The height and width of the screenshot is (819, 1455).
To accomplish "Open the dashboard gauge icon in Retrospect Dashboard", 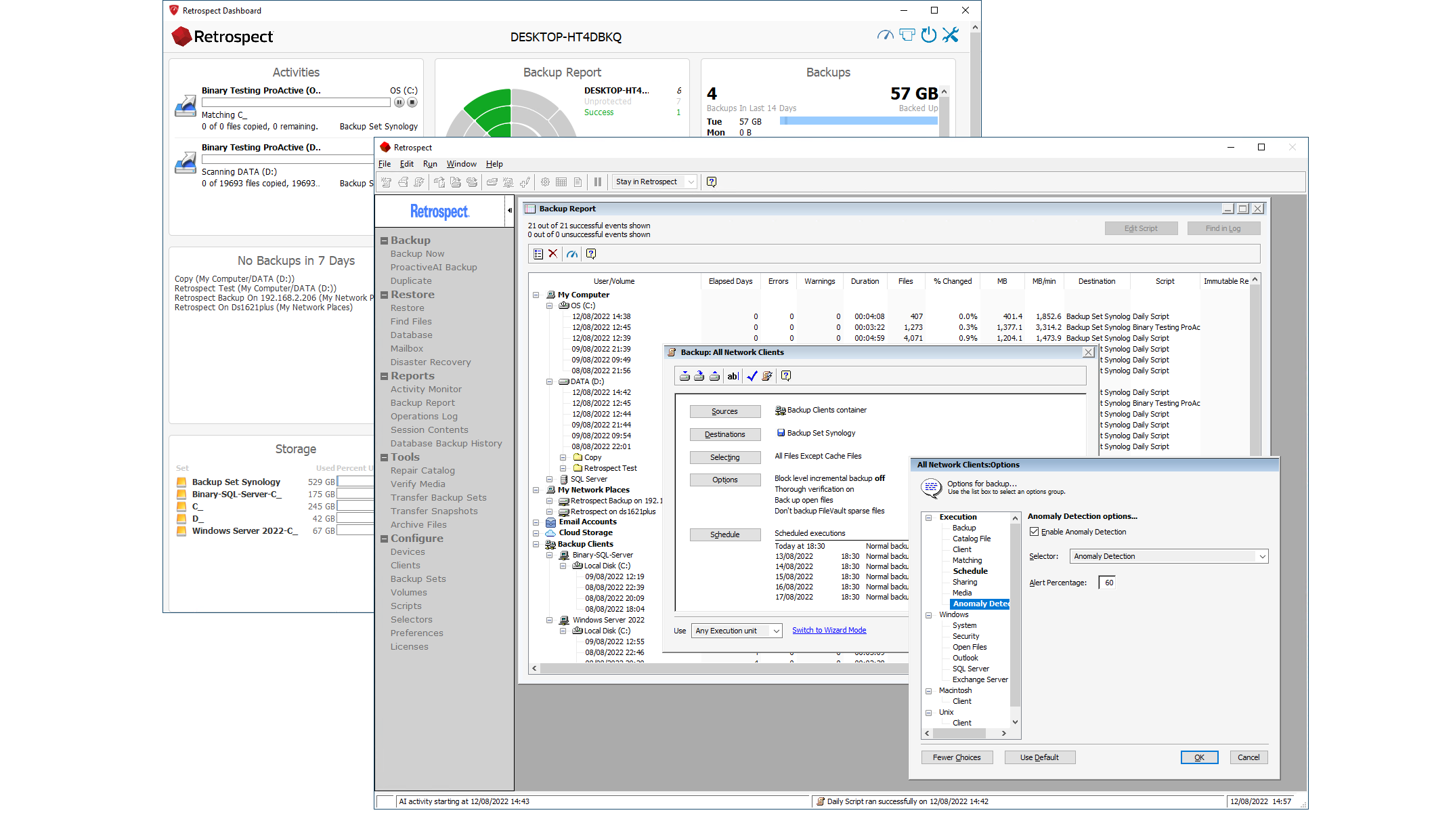I will (x=885, y=35).
